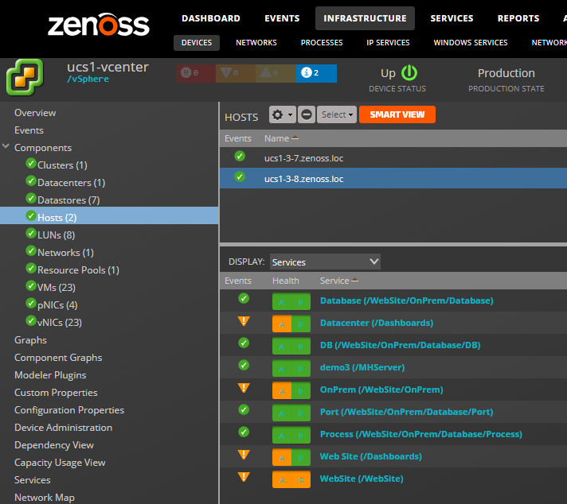Click the info events box showing 2
Viewport: 567px width, 504px height.
(x=316, y=73)
